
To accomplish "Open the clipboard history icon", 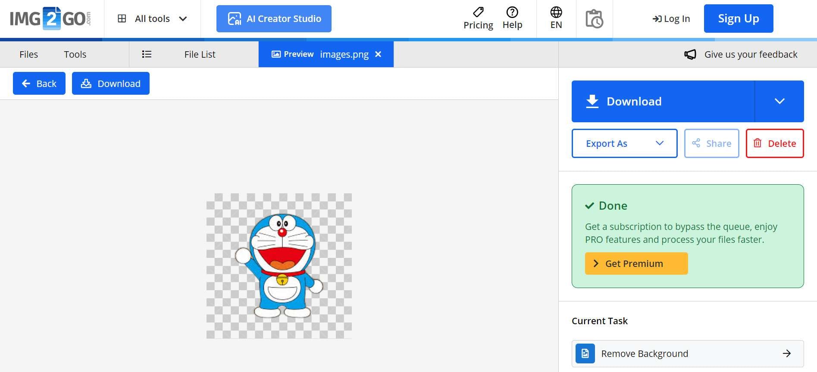I will pos(594,19).
